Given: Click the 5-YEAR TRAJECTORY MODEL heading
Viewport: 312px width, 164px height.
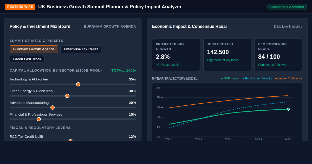Looking at the screenshot, I should click(x=175, y=79).
